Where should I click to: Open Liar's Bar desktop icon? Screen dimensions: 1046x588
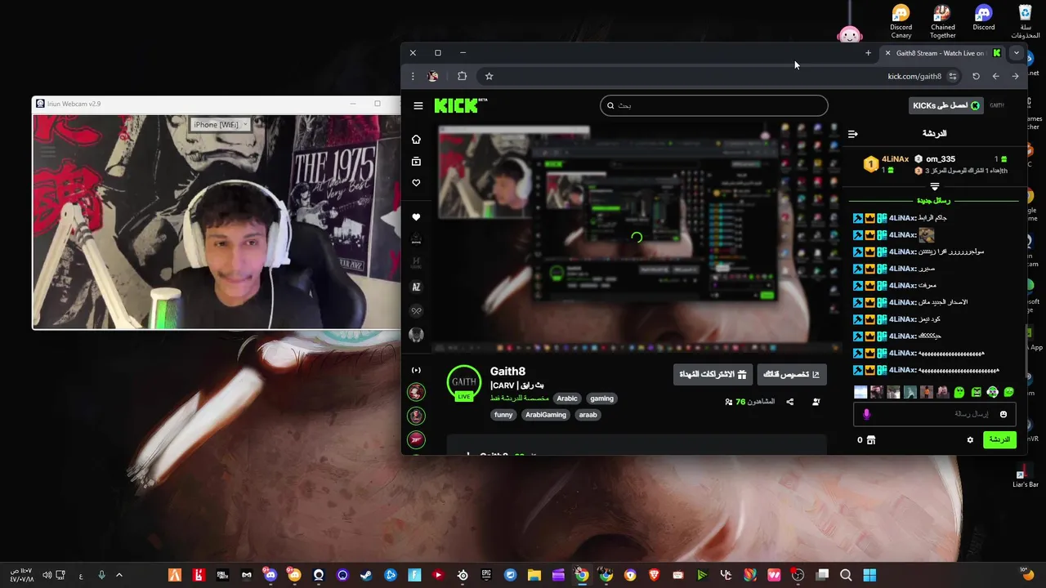coord(1025,477)
